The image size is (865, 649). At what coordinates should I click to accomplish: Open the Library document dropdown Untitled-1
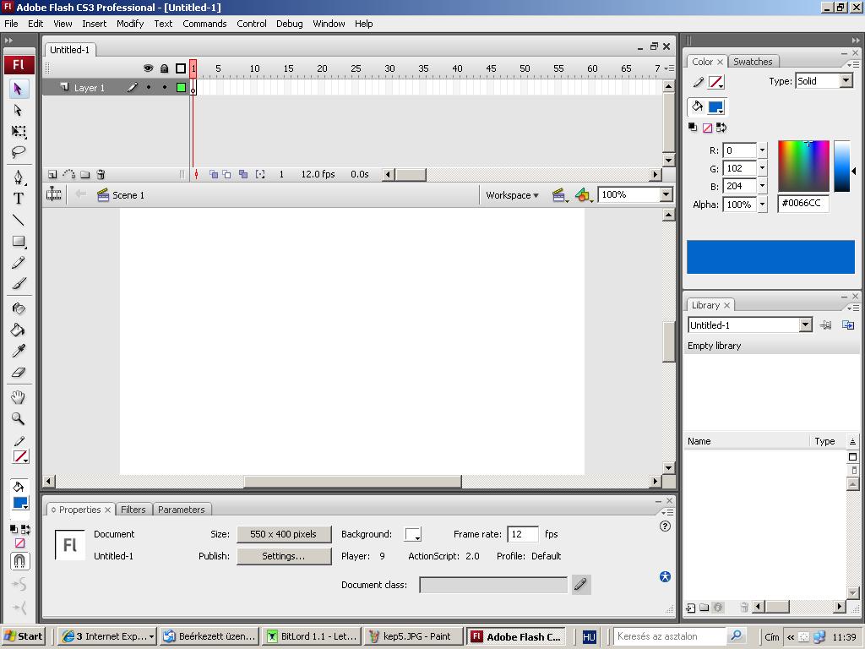pyautogui.click(x=805, y=325)
